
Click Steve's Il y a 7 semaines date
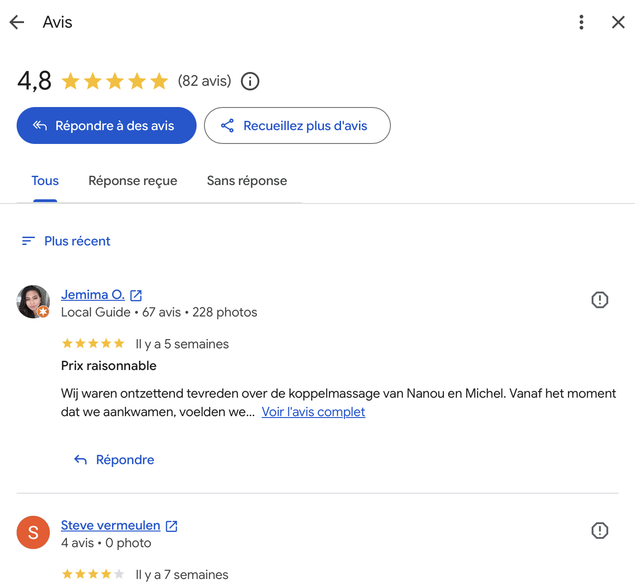(182, 574)
